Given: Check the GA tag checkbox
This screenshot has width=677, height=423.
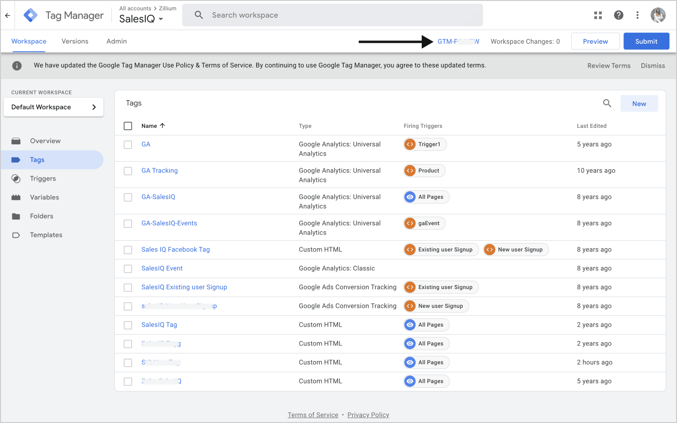Looking at the screenshot, I should pos(128,145).
